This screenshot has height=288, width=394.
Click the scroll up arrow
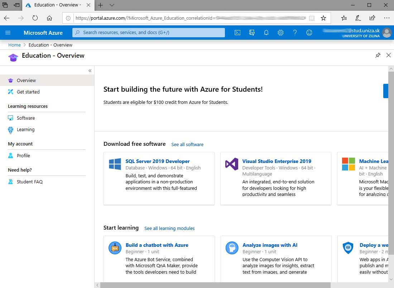391,69
